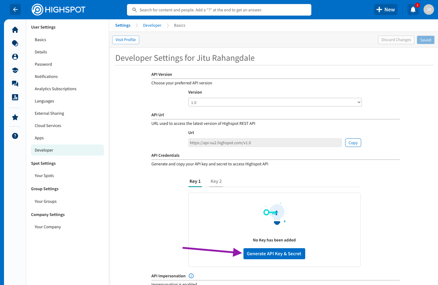The height and width of the screenshot is (285, 438).
Task: Open Settings breadcrumb link
Action: (x=123, y=25)
